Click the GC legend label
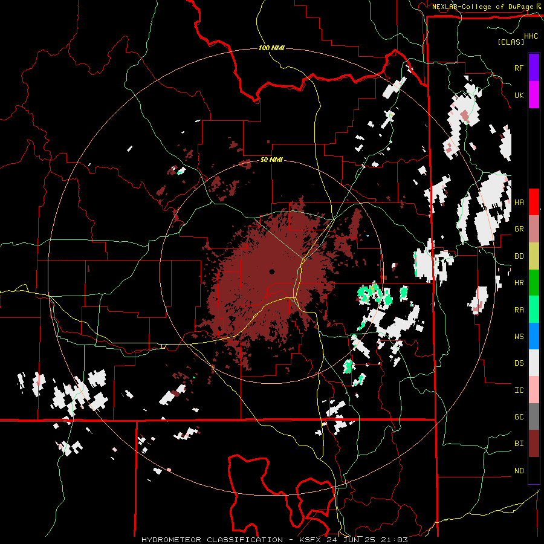 coord(519,417)
